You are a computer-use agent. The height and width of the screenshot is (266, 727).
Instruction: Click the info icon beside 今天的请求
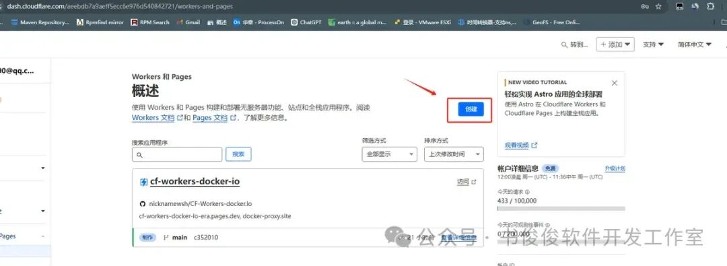coord(528,192)
